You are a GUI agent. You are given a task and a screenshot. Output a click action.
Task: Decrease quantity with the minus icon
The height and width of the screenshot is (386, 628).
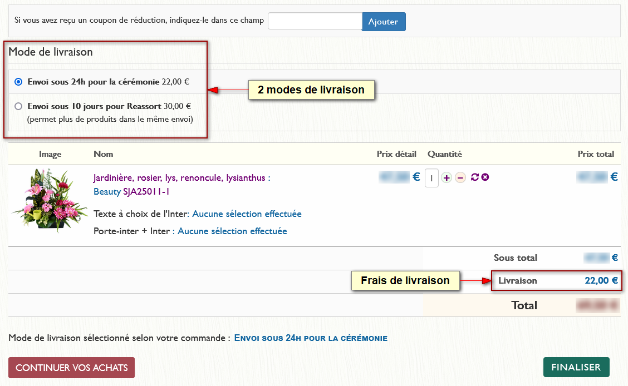click(x=460, y=177)
